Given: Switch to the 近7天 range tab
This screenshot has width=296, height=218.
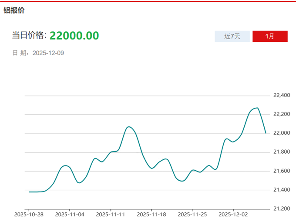Looking at the screenshot, I should (232, 36).
